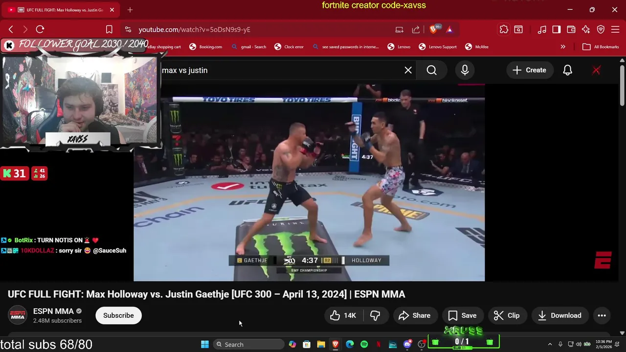
Task: Open the Brave playlist music icon
Action: coord(542,29)
